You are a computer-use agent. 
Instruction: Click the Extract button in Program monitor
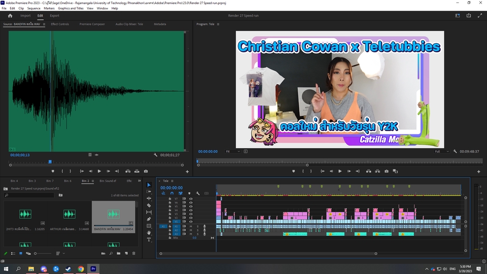point(377,171)
